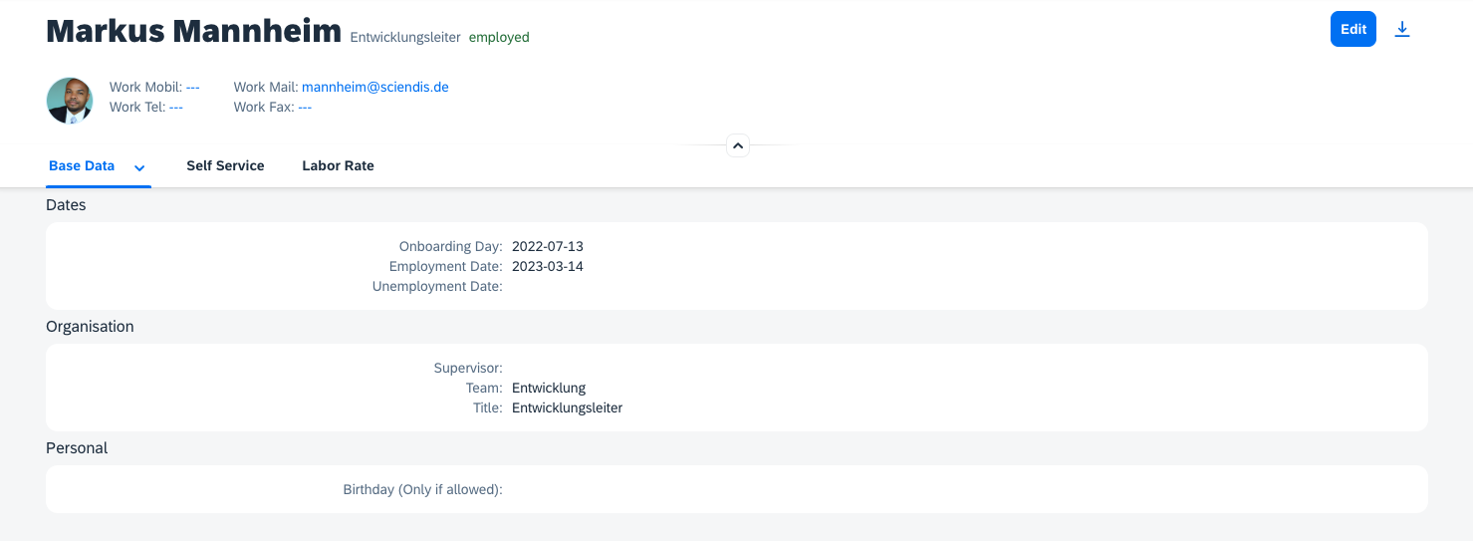Open the Base Data tab dropdown arrow

(139, 167)
